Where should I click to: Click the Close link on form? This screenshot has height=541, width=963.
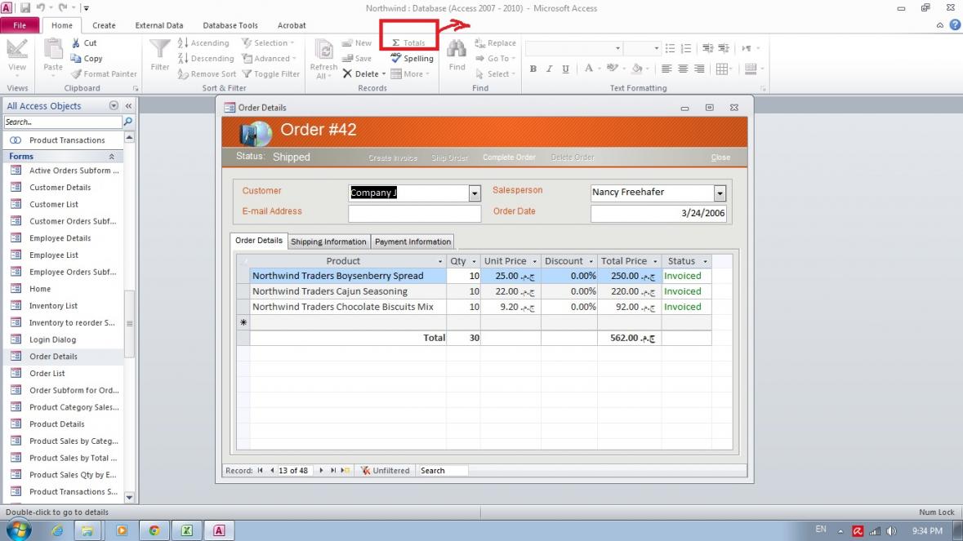tap(720, 157)
